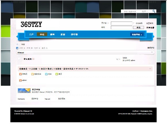Open the 默认版块 forum link
Image resolution: width=167 pixels, height=124 pixels.
28,59
